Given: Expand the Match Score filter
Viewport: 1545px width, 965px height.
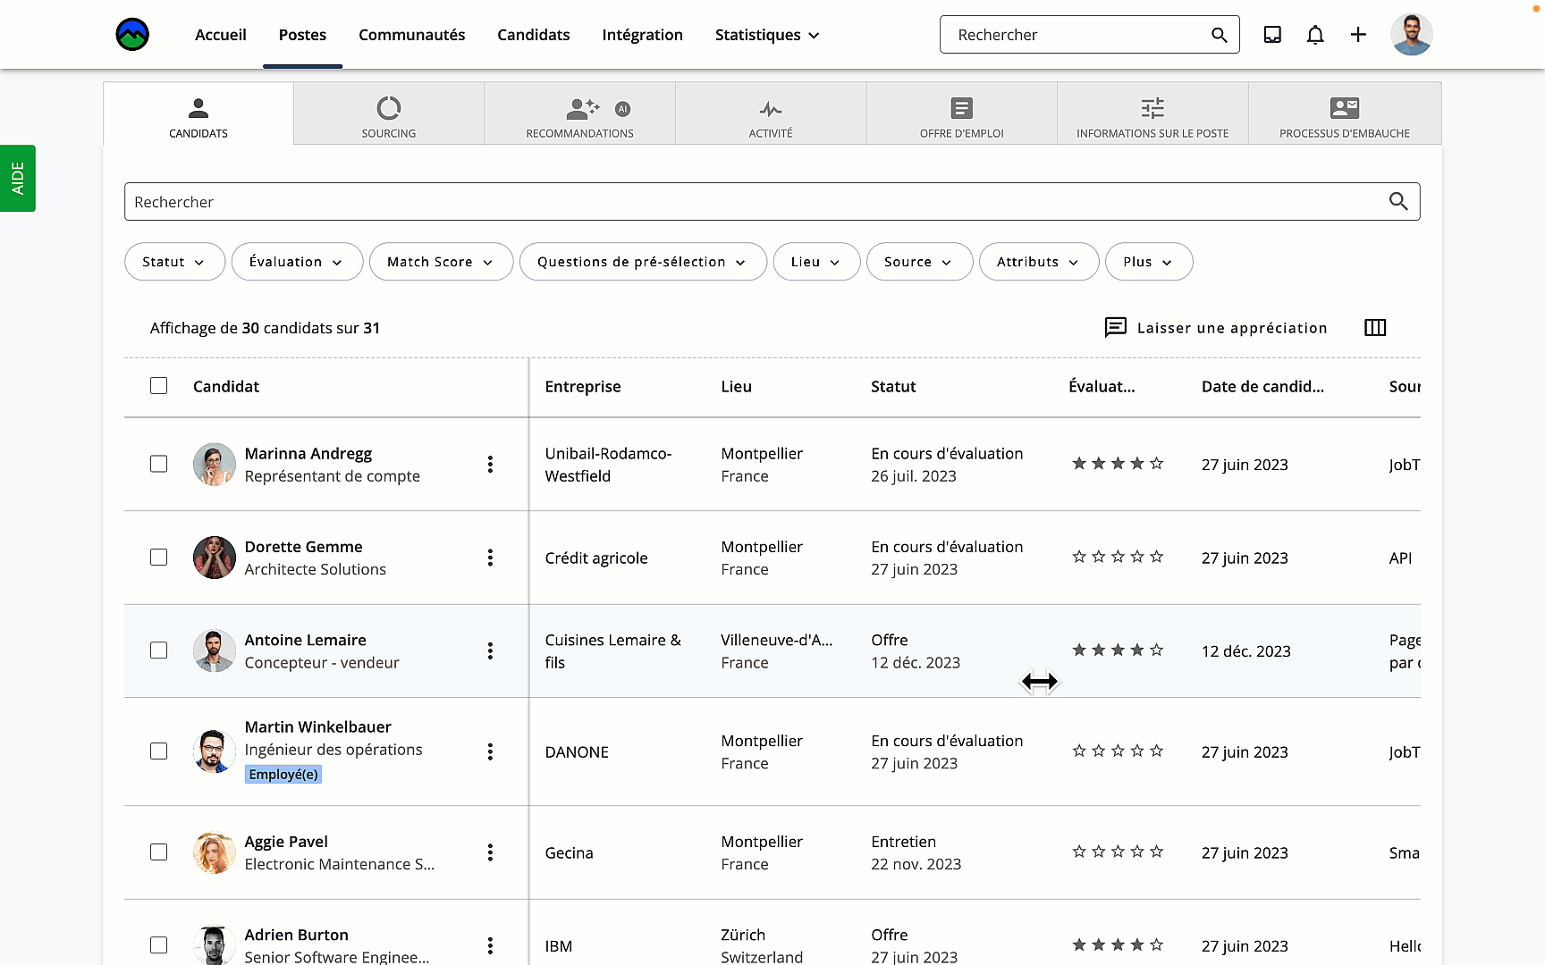Looking at the screenshot, I should pos(441,261).
